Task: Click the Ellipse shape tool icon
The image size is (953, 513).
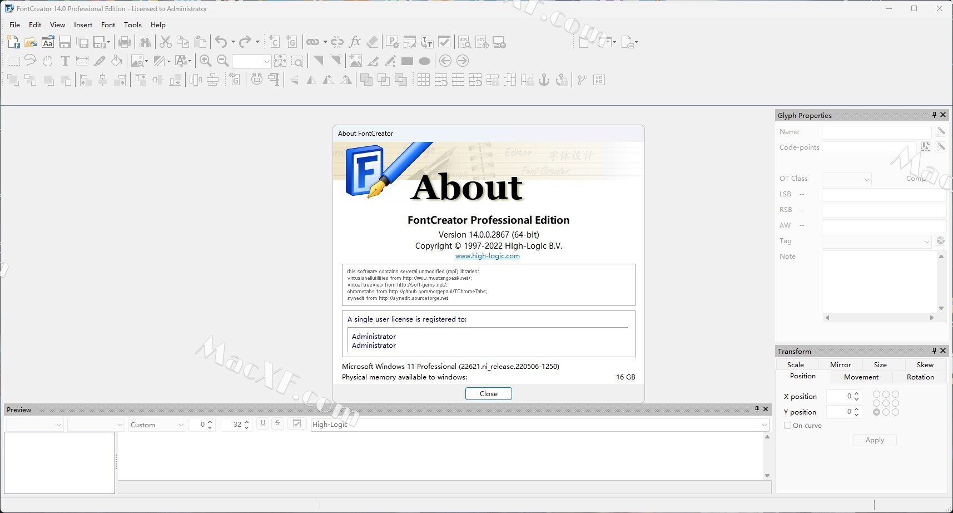Action: pos(425,61)
